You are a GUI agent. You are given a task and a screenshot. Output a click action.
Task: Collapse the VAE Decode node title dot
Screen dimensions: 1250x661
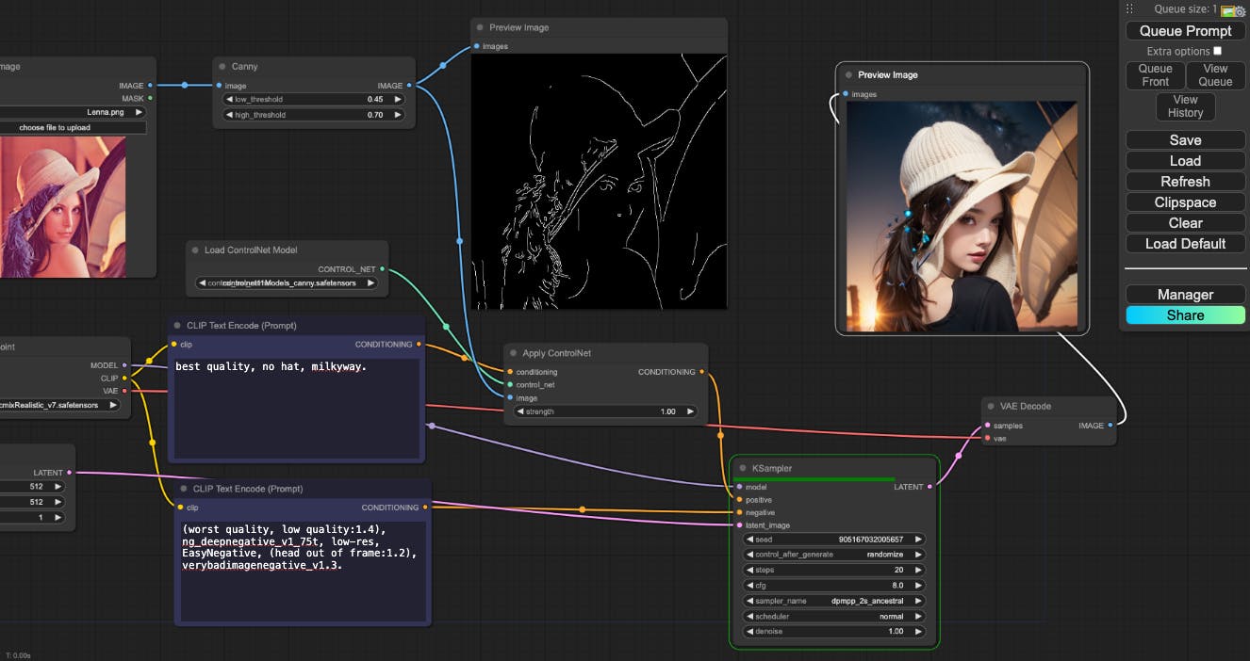(x=991, y=407)
